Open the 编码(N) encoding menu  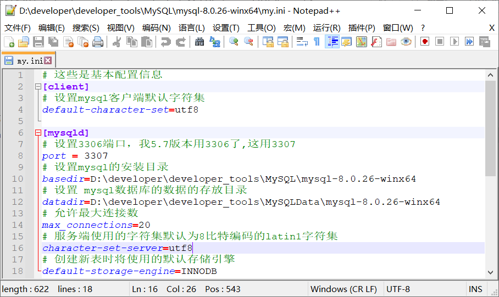pyautogui.click(x=157, y=28)
